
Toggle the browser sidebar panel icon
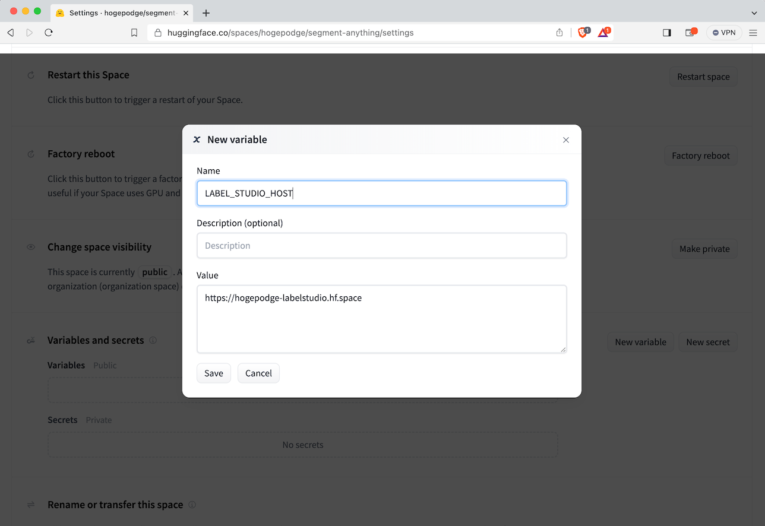666,33
